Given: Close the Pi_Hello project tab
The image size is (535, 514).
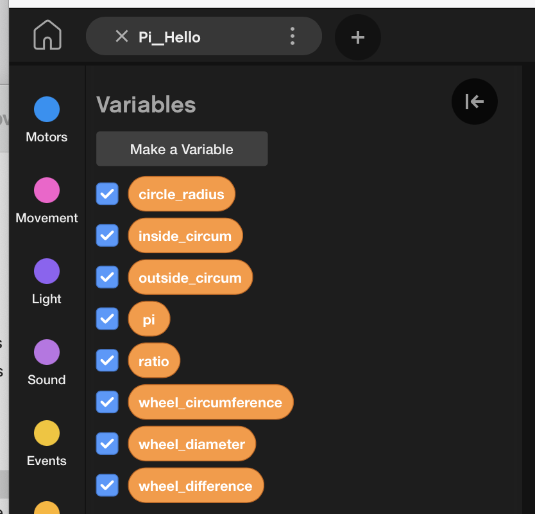Looking at the screenshot, I should [x=121, y=37].
